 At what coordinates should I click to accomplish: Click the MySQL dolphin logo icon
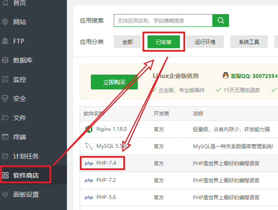(89, 146)
